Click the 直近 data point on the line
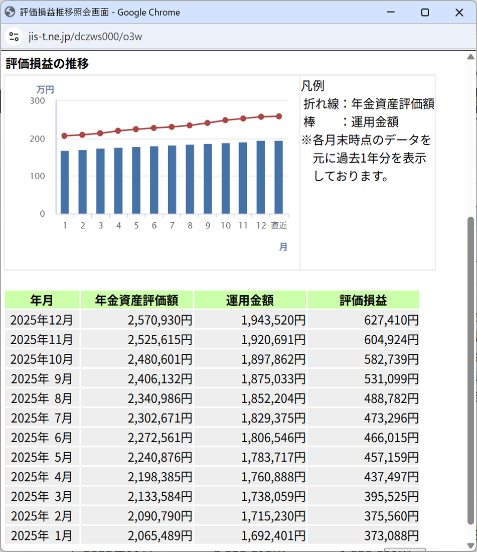Image resolution: width=477 pixels, height=552 pixels. [279, 116]
